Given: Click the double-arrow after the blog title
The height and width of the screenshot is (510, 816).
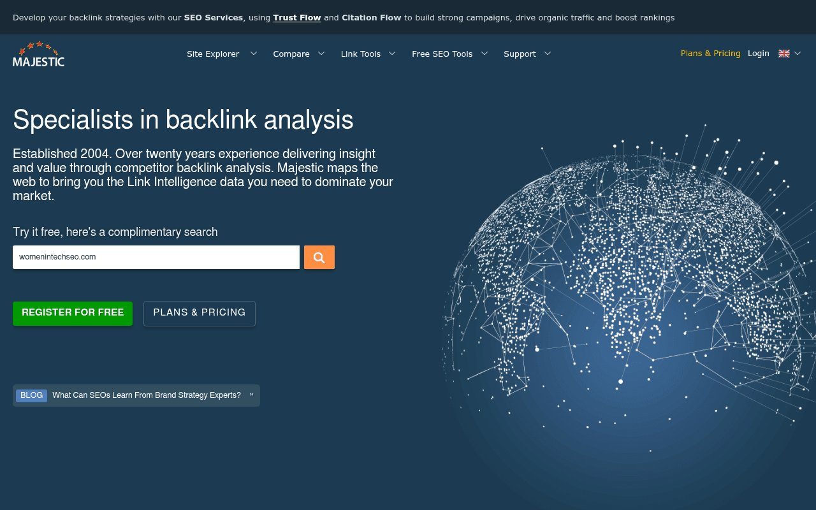Looking at the screenshot, I should (x=251, y=395).
